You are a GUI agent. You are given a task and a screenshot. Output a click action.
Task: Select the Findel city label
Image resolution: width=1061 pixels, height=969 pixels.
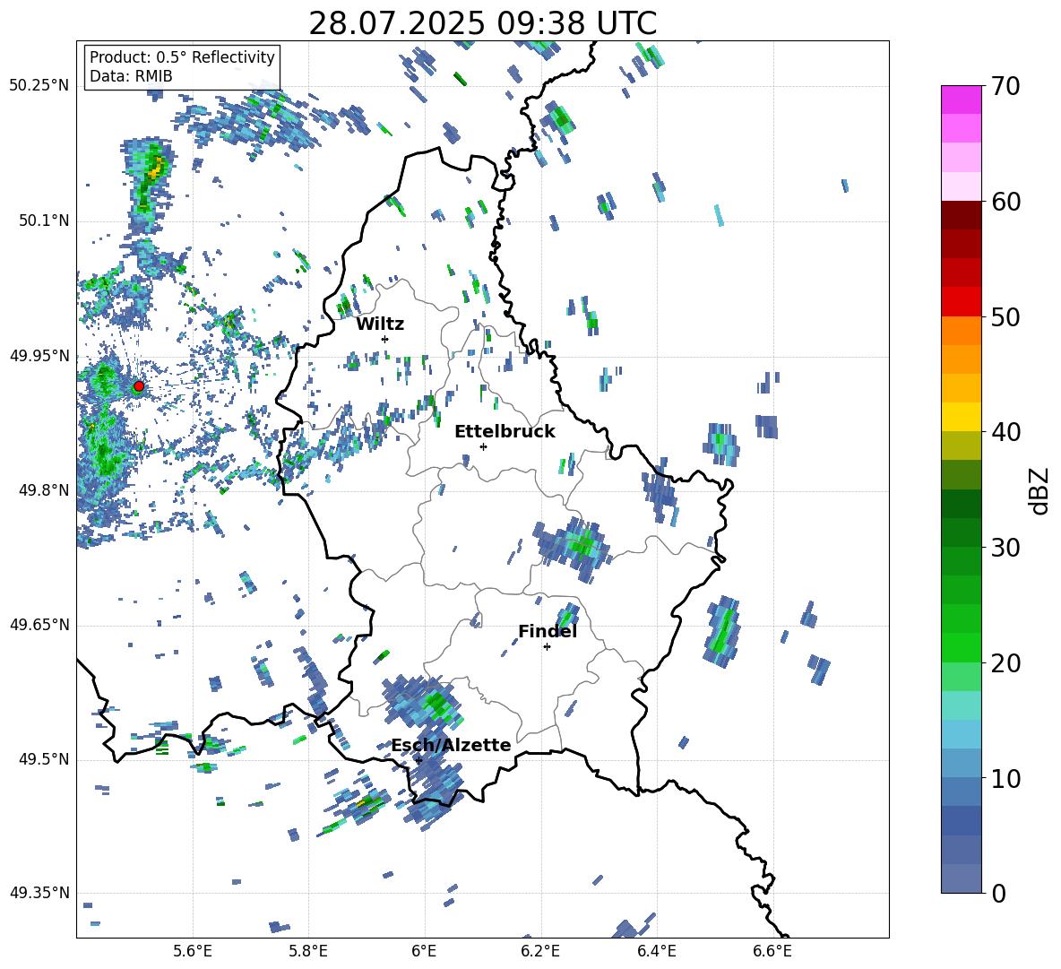pyautogui.click(x=548, y=631)
